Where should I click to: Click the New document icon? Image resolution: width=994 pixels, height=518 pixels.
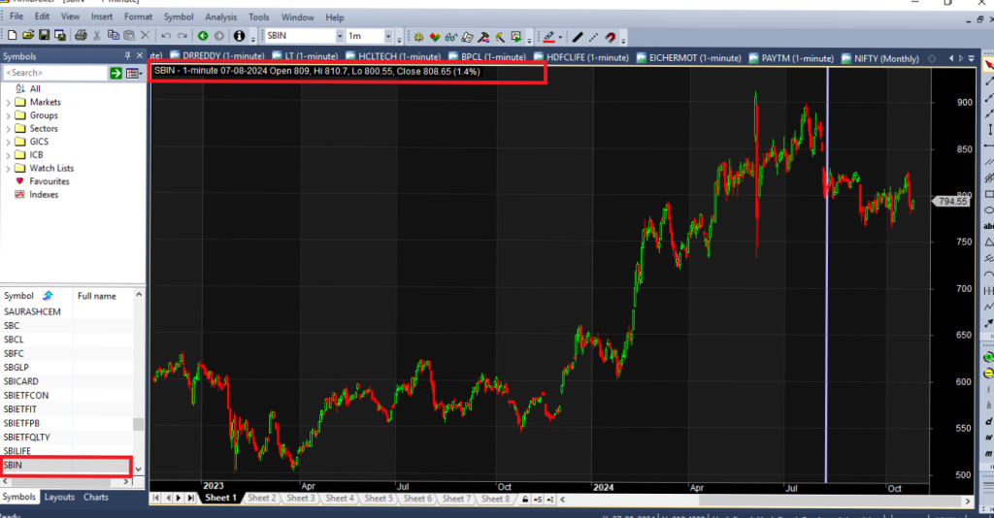12,36
